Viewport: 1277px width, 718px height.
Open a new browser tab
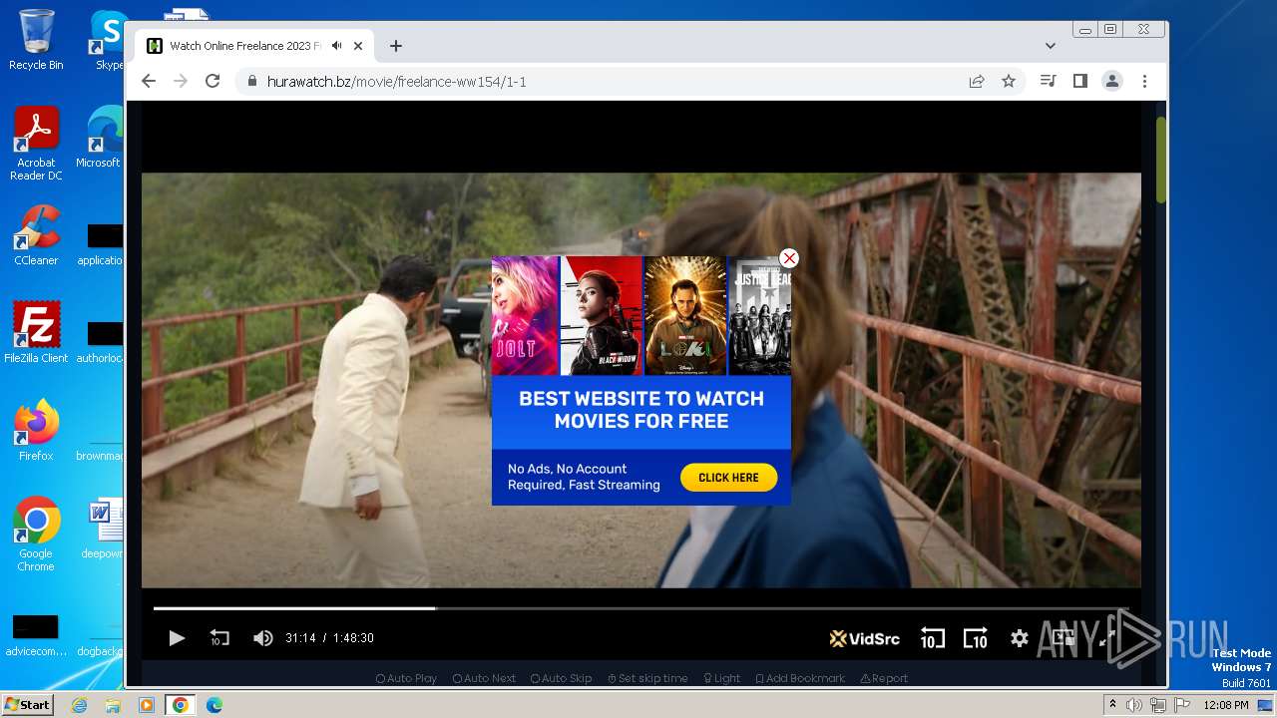point(396,46)
